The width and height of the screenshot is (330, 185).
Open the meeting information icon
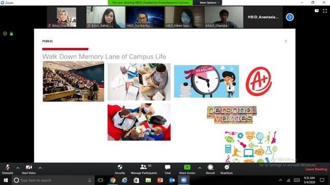click(x=5, y=33)
